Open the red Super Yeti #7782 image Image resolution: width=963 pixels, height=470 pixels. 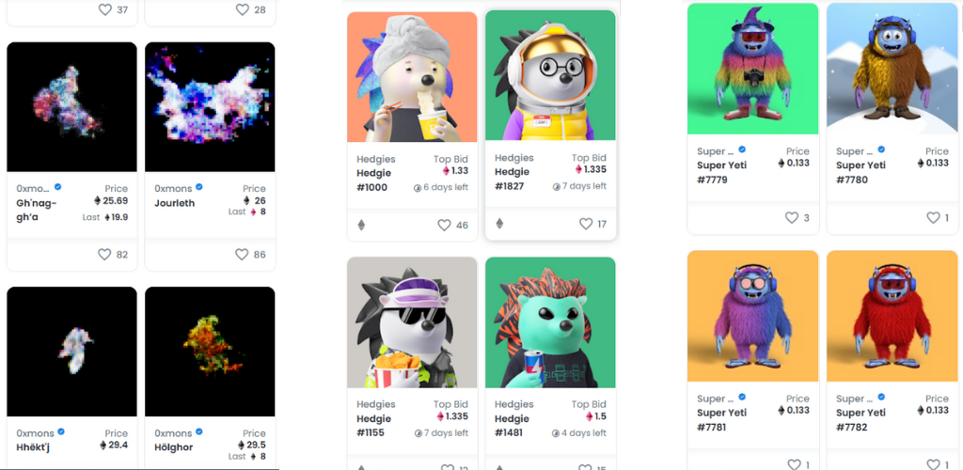892,316
